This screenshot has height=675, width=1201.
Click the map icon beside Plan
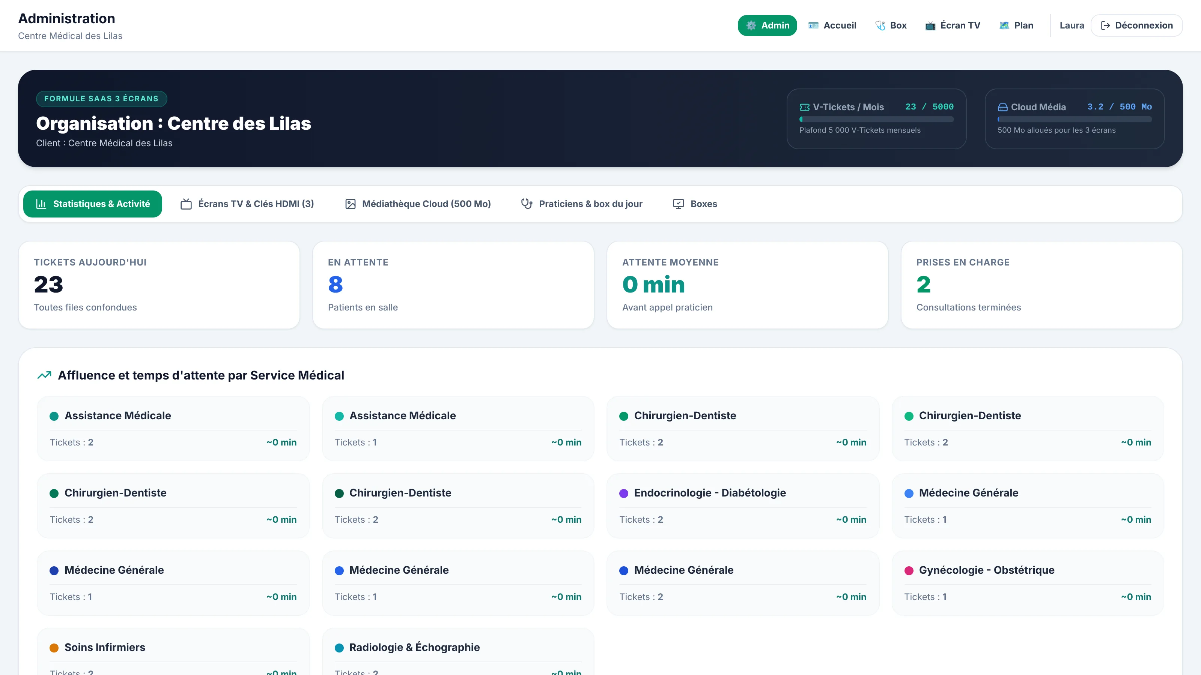[x=1004, y=25]
